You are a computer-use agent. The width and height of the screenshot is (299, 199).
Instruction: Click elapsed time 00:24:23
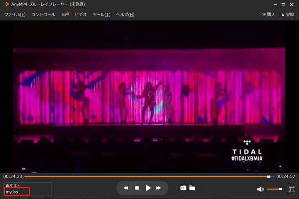pyautogui.click(x=13, y=176)
